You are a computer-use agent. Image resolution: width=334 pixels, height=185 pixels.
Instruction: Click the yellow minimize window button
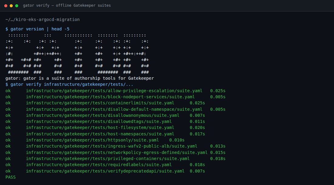pyautogui.click(x=11, y=6)
